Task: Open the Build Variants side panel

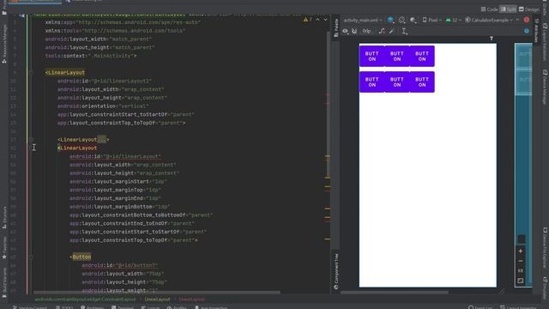Action: (4, 282)
